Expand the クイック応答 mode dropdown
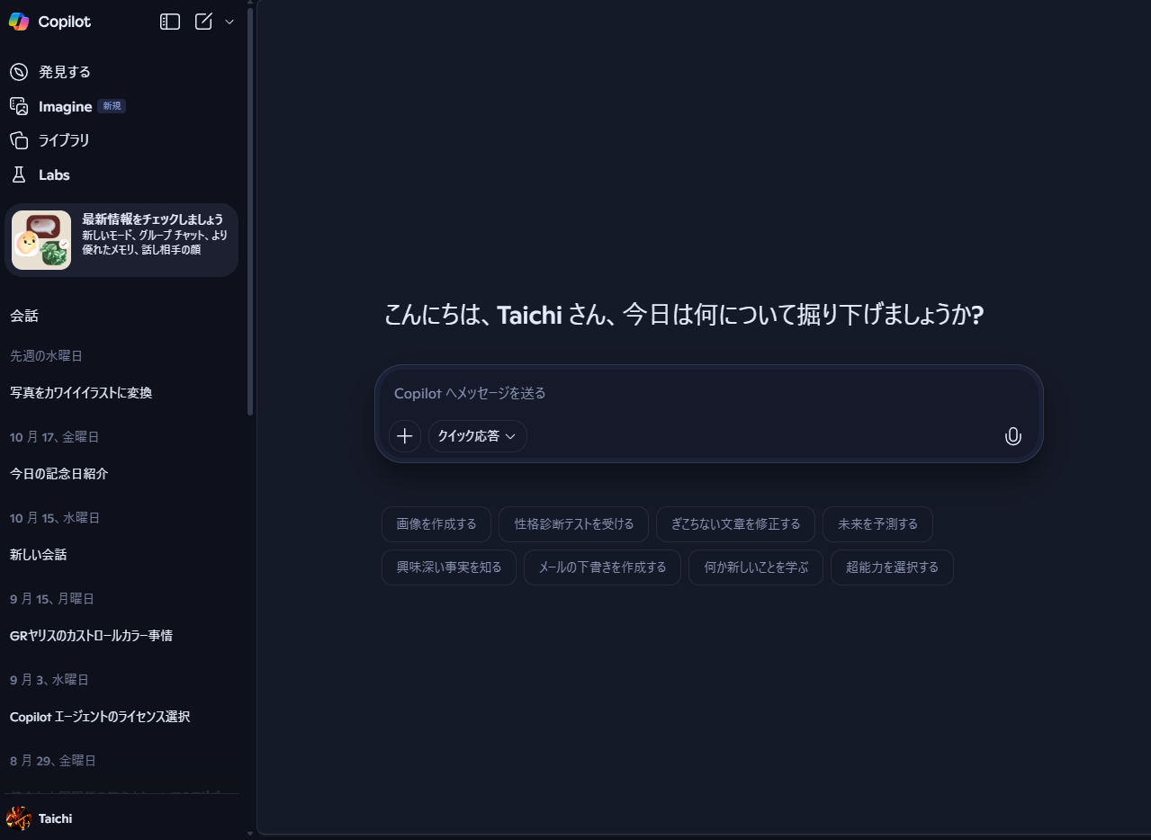 (477, 436)
